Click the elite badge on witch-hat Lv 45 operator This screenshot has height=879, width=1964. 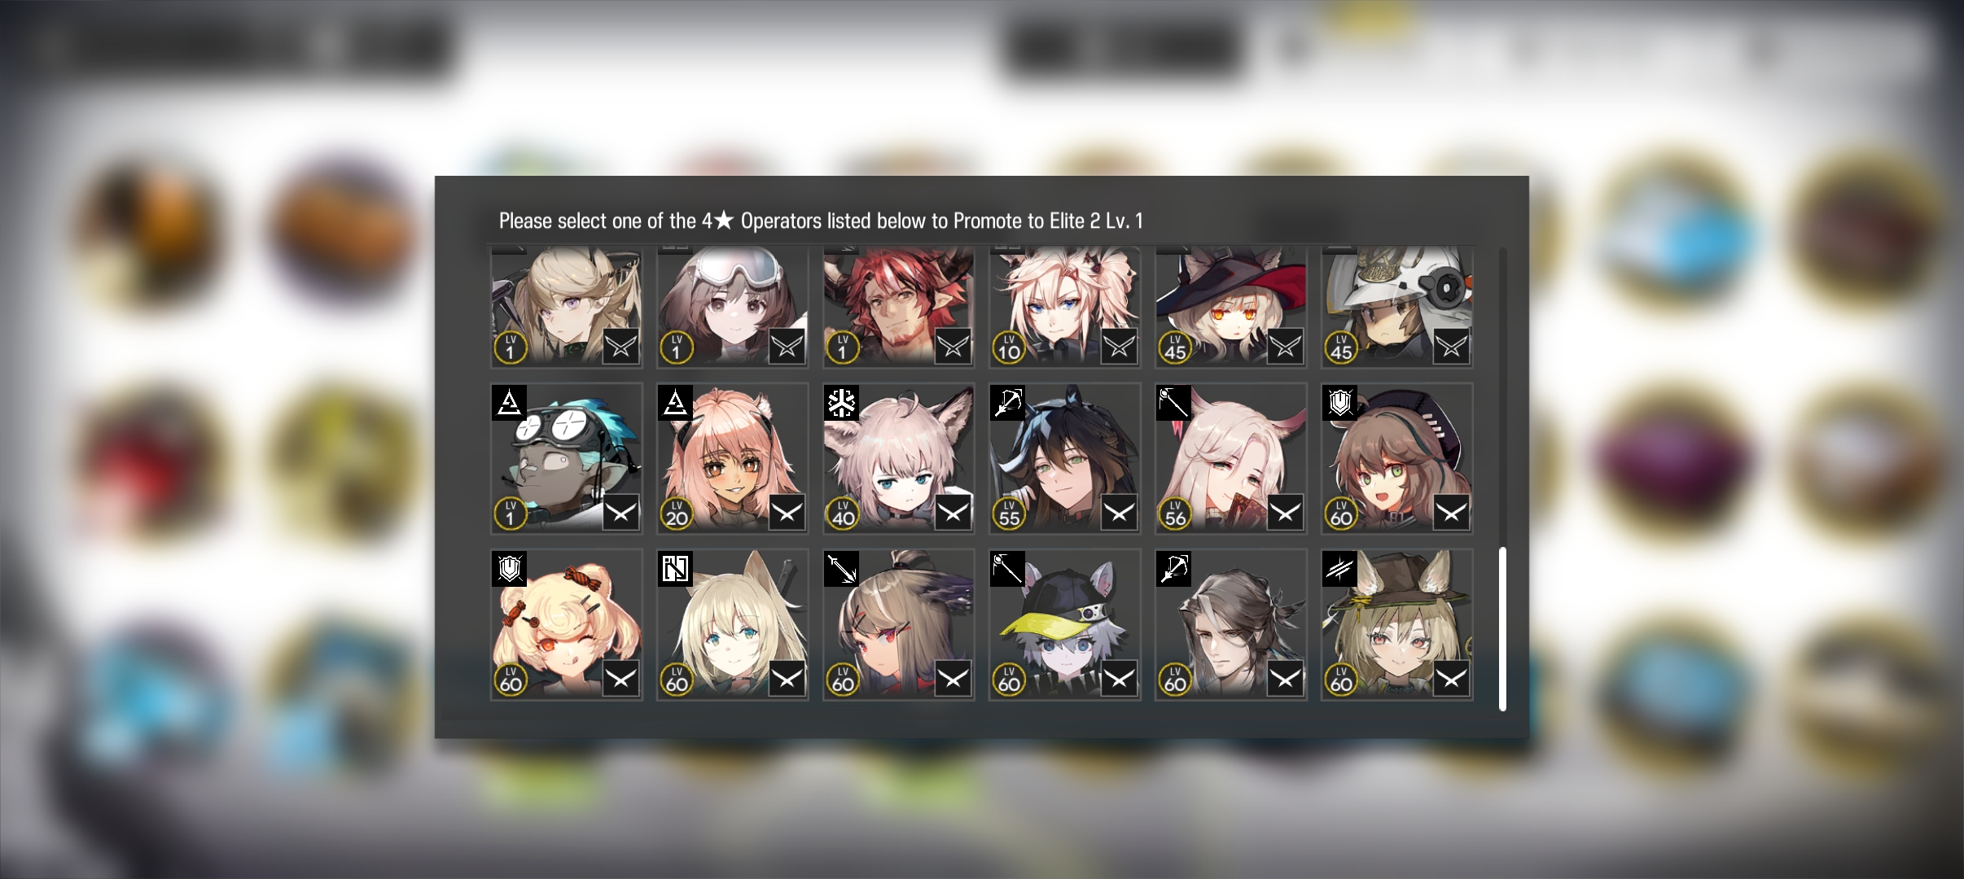[1285, 347]
